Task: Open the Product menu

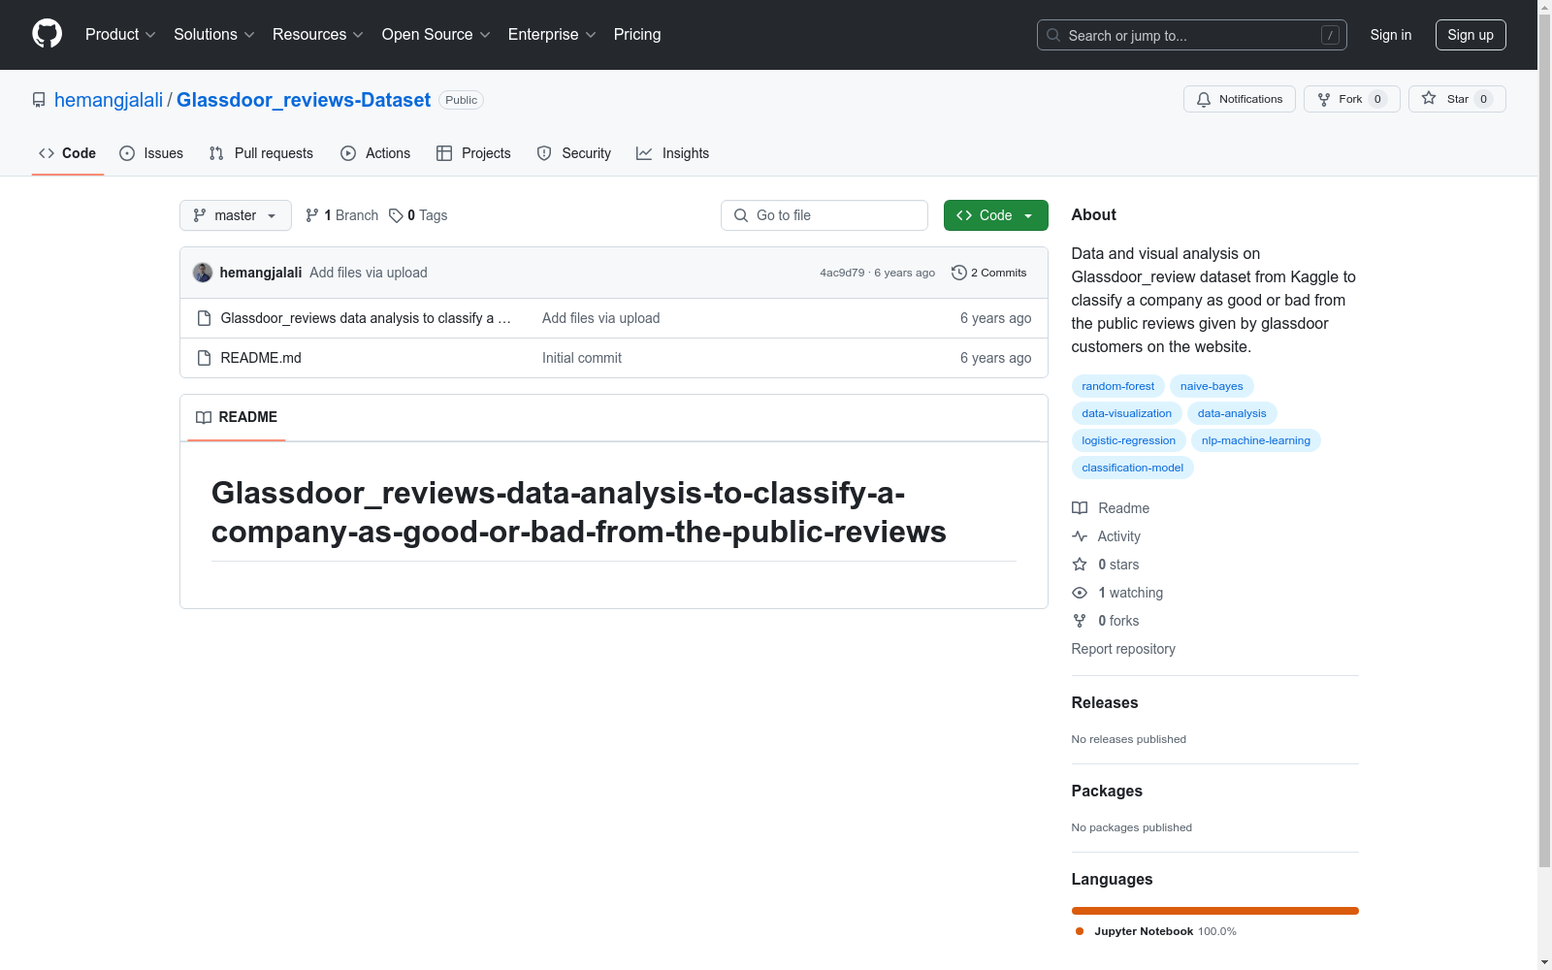Action: click(x=120, y=35)
